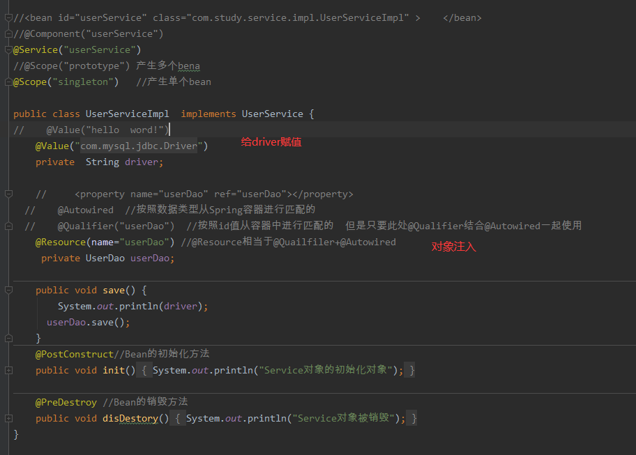This screenshot has width=636, height=455.
Task: Toggle fold marker beside commented <property name> line
Action: coord(8,194)
